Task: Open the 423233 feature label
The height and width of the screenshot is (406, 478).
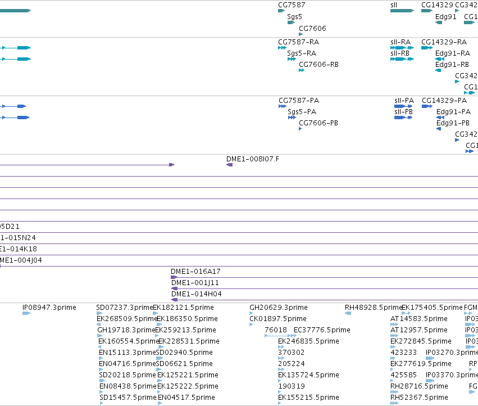Action: 403,353
